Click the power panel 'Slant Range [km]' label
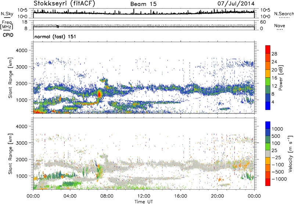The image size is (294, 204). point(10,78)
